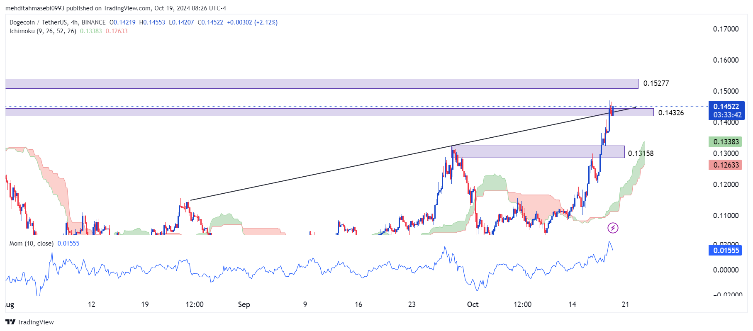Viewport: 753px width, 331px height.
Task: Click the +0.00302 (+2.12%) change value
Action: [252, 22]
